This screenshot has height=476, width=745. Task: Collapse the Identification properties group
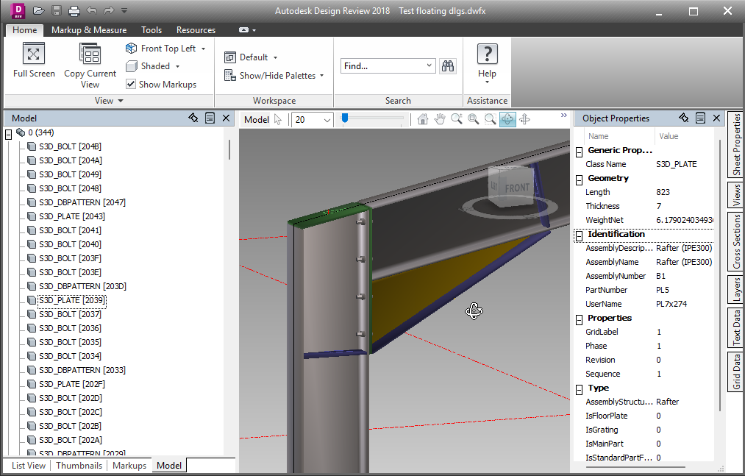tap(579, 235)
